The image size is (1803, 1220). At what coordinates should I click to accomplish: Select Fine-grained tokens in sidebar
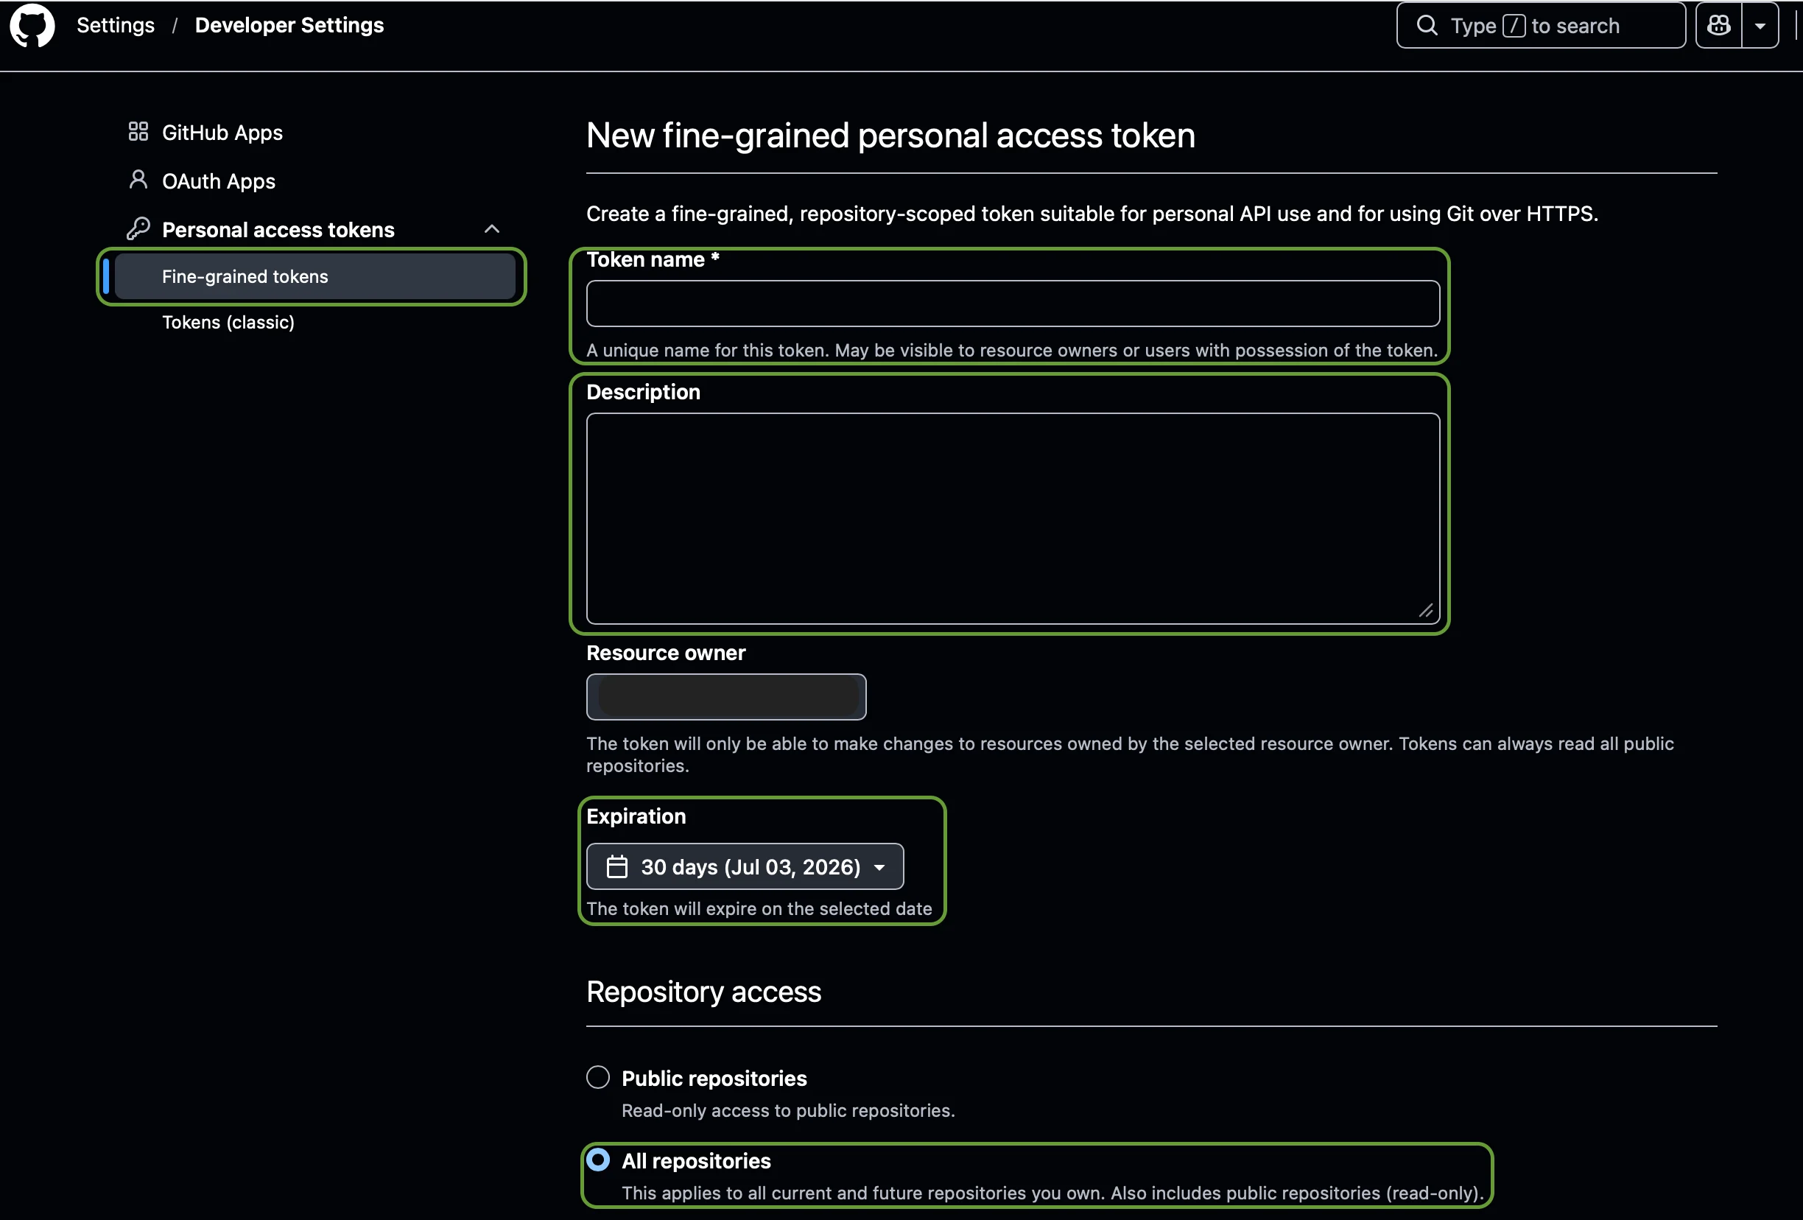pos(315,276)
